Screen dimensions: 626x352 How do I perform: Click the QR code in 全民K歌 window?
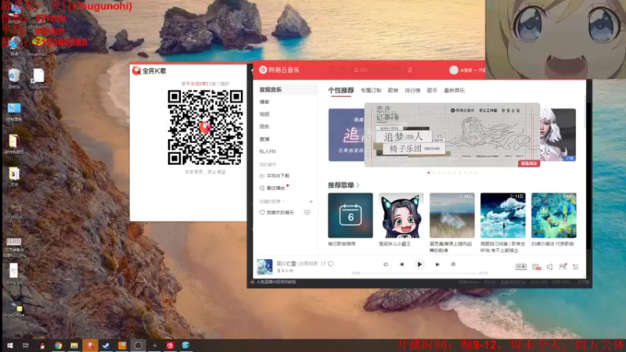click(x=205, y=128)
